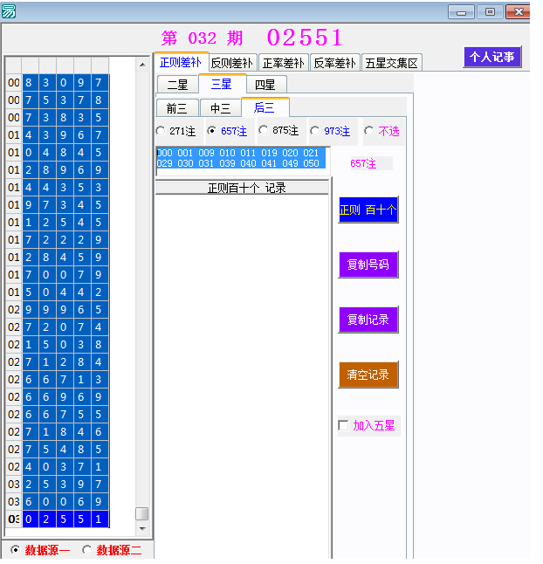The image size is (543, 564).
Task: Open the 前三 sub-tab
Action: pos(176,108)
